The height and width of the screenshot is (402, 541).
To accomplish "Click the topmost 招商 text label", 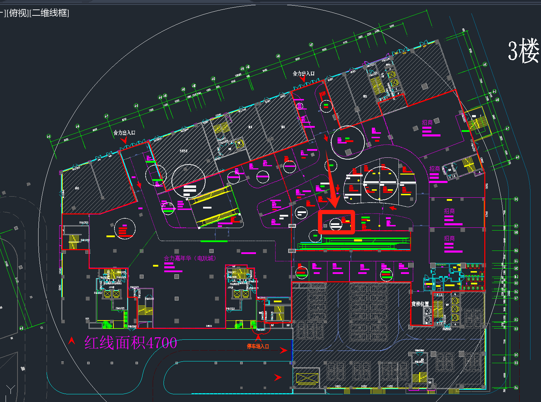I will 427,122.
